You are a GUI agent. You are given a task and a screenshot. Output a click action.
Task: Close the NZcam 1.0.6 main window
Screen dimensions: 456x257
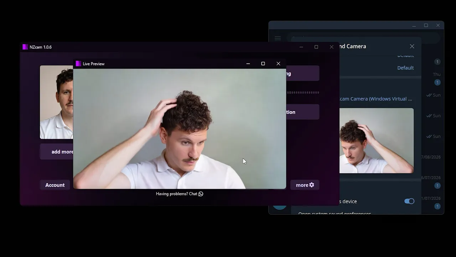(x=332, y=47)
